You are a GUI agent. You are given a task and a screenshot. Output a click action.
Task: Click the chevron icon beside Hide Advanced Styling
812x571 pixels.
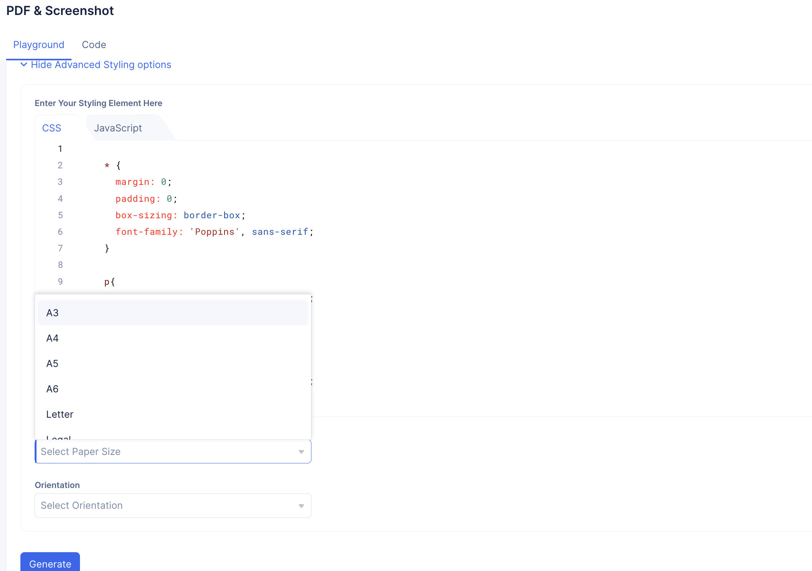click(24, 65)
